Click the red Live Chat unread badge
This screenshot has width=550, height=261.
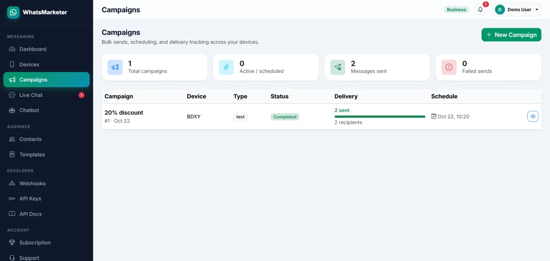point(82,95)
